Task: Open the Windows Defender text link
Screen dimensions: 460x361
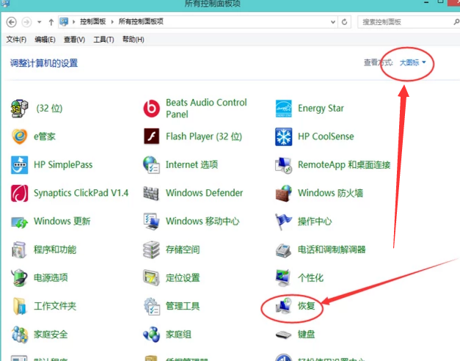Action: pos(204,193)
